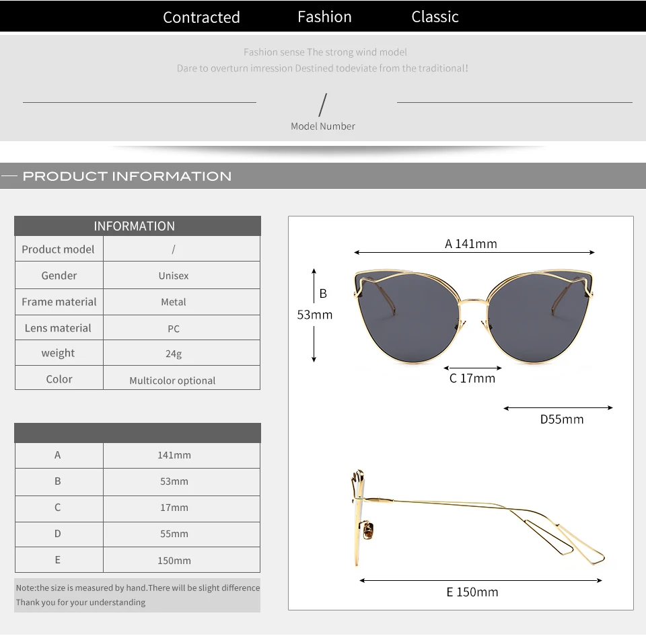Click the 'C 17mm' bridge label
The image size is (646, 636).
coord(472,379)
